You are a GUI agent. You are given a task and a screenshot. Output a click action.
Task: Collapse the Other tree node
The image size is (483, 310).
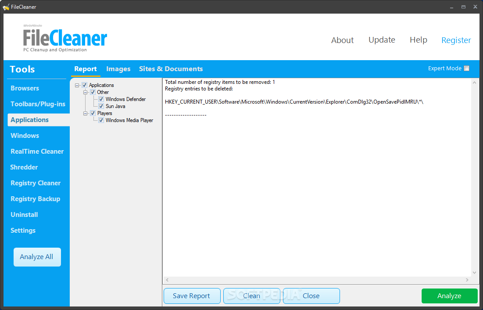click(x=86, y=93)
